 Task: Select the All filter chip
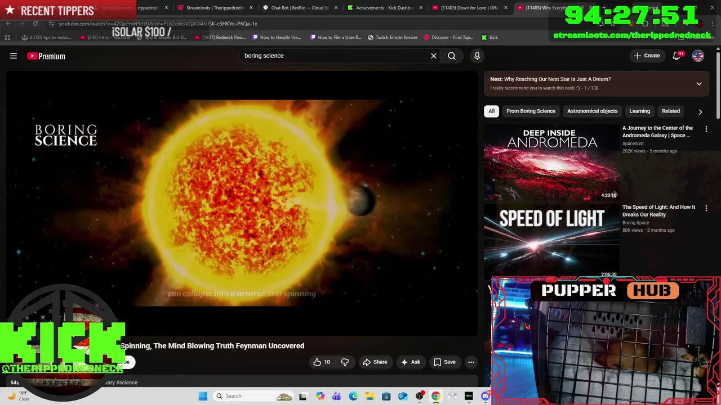point(491,111)
